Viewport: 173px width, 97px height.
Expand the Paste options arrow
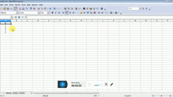48,9
